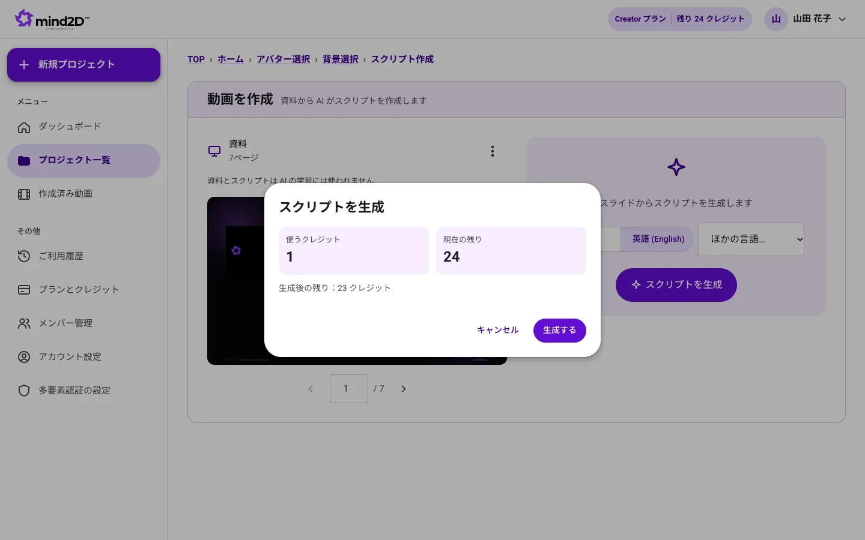This screenshot has width=865, height=540.
Task: Click the 新規プロジェクト button
Action: [x=83, y=65]
